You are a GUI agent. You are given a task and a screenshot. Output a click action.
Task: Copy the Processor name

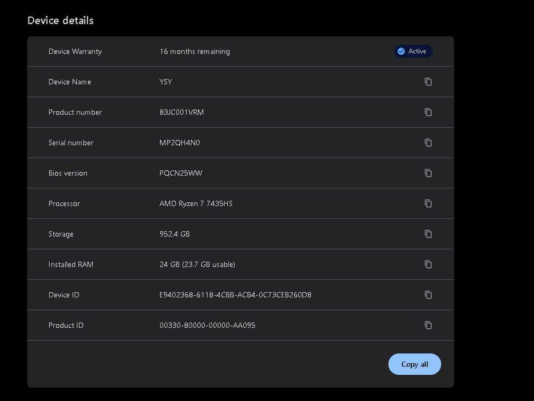428,203
